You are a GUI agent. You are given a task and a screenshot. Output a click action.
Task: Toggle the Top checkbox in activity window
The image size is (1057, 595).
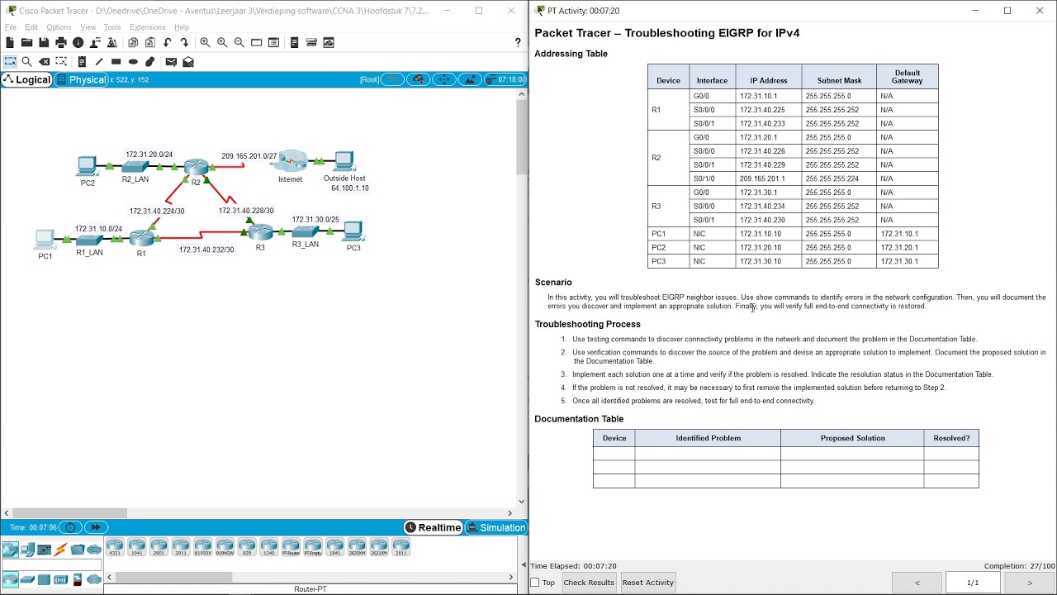coord(534,583)
